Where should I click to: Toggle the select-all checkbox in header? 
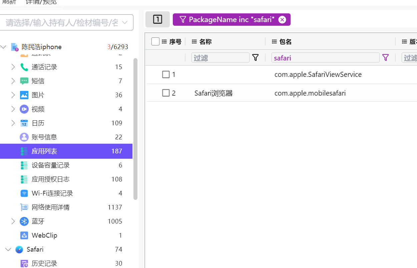point(155,41)
